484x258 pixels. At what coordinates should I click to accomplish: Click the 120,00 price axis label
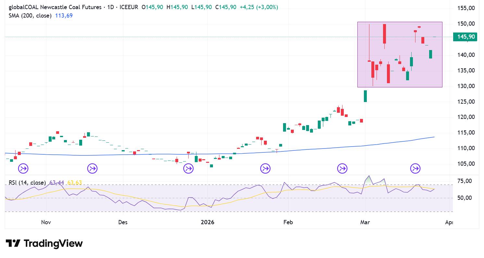click(x=466, y=117)
